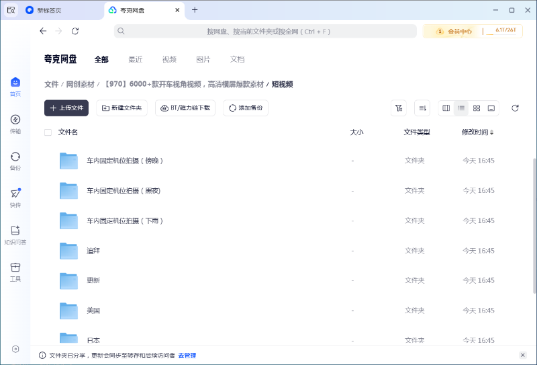
Task: Switch to the 视频 tab
Action: [x=169, y=59]
